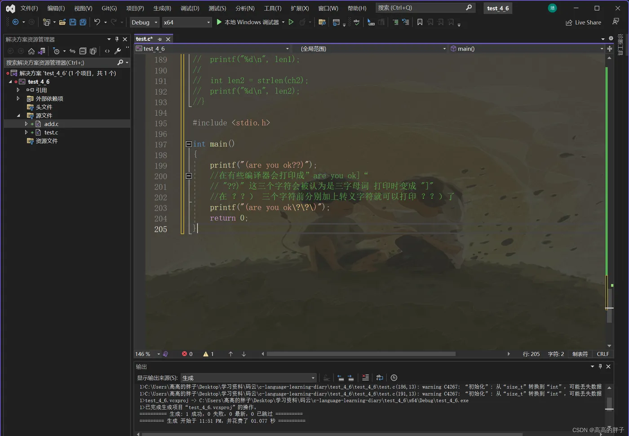Click the warnings count indicator showing 1
Image resolution: width=629 pixels, height=436 pixels.
coord(208,354)
